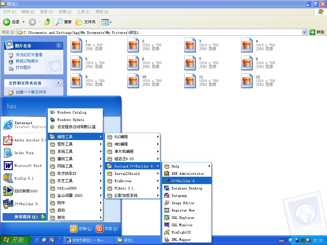Viewport: 327px width, 245px height.
Task: Launch Adobe Acrobat 5.0 from pinned list
Action: tap(24, 140)
